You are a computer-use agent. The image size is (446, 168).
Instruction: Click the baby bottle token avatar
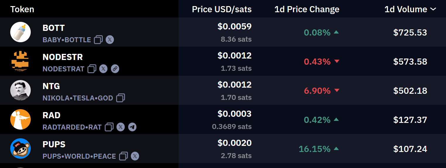[20, 32]
